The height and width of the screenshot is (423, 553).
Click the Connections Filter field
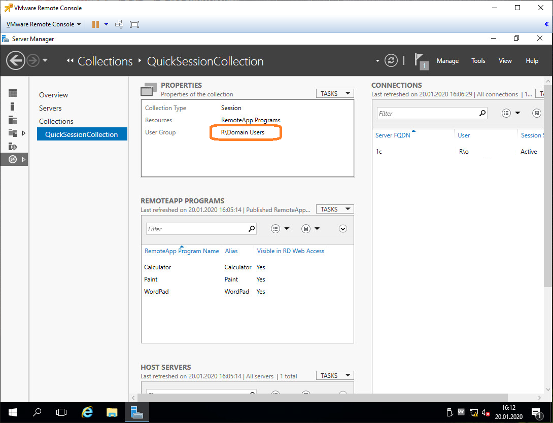coord(428,113)
